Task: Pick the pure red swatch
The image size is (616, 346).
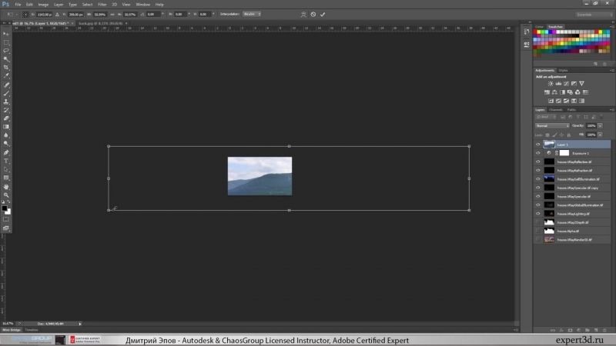Action: point(535,32)
